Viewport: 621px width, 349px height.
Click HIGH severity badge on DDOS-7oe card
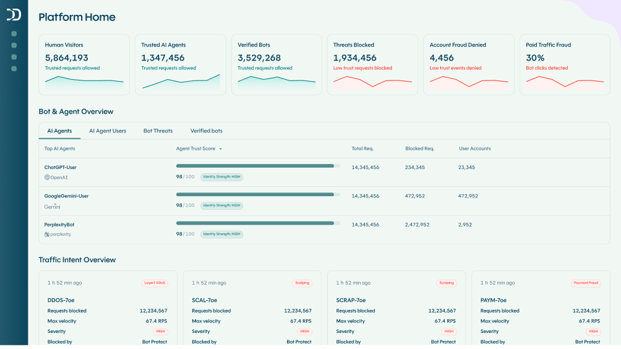point(160,331)
